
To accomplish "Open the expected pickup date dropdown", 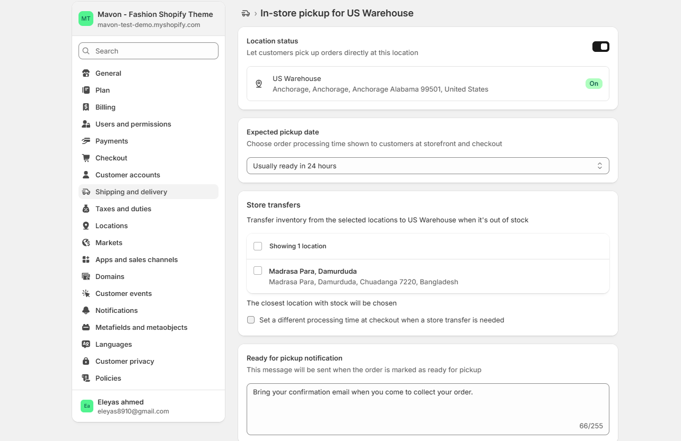I will click(x=427, y=166).
